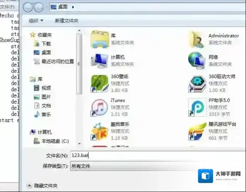Viewport: 246px width, 192px height.
Task: Select 下载 text in favorites
Action: (46, 44)
